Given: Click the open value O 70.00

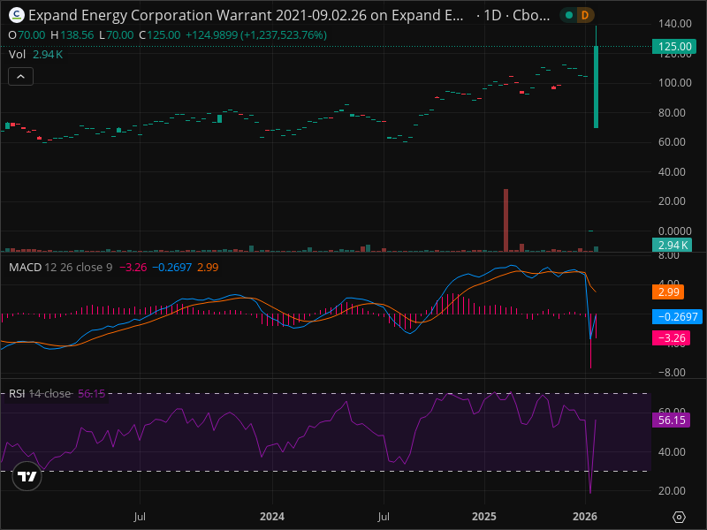Looking at the screenshot, I should click(x=27, y=35).
